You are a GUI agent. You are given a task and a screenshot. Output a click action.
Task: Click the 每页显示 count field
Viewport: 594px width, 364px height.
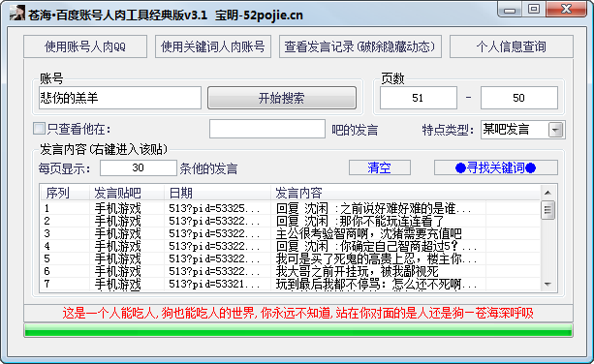point(139,167)
